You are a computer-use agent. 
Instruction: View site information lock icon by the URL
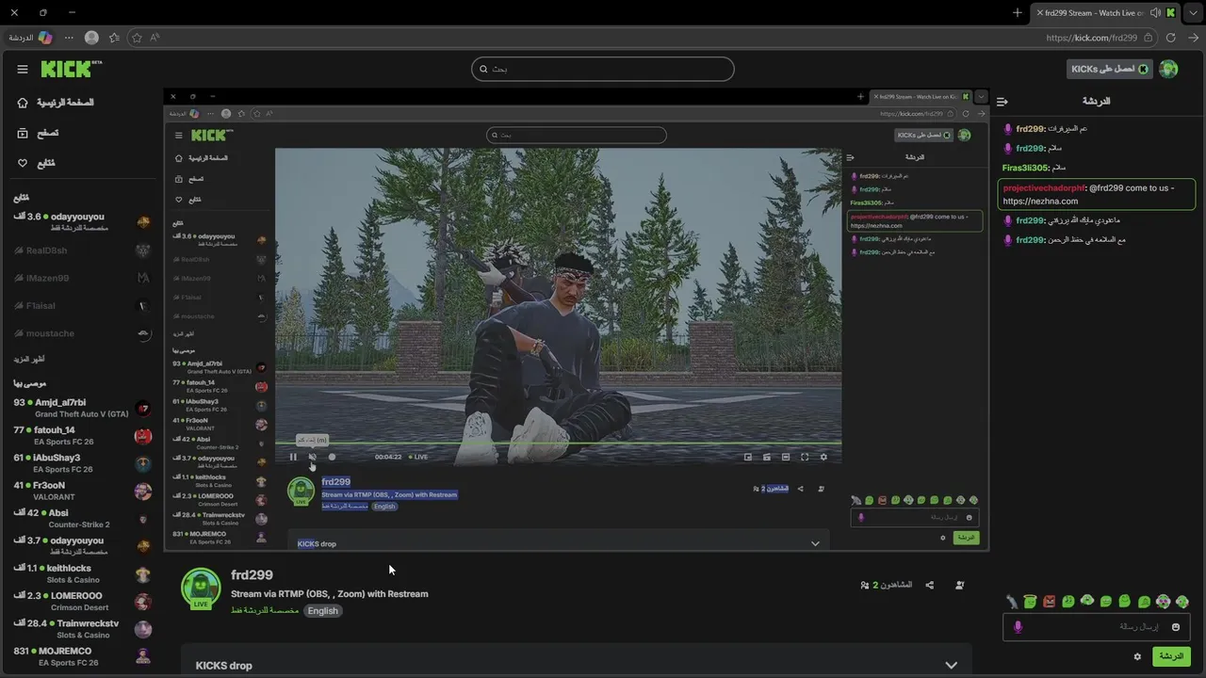click(x=1148, y=38)
